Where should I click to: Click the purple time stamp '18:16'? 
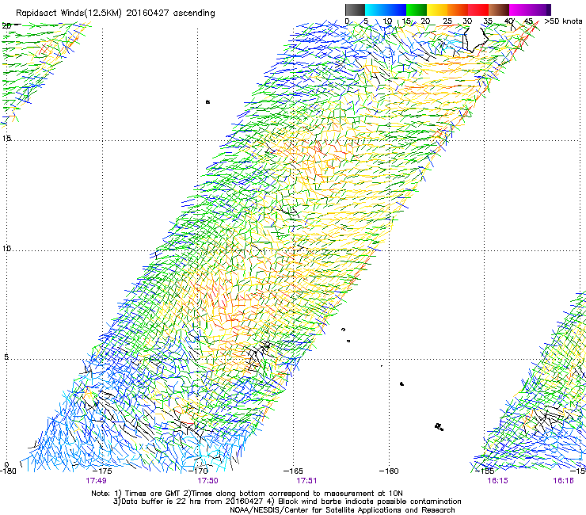point(563,481)
